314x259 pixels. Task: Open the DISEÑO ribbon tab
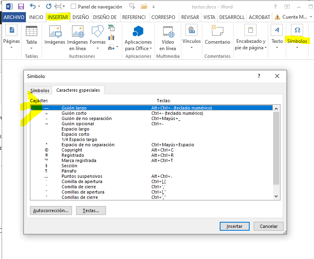81,17
